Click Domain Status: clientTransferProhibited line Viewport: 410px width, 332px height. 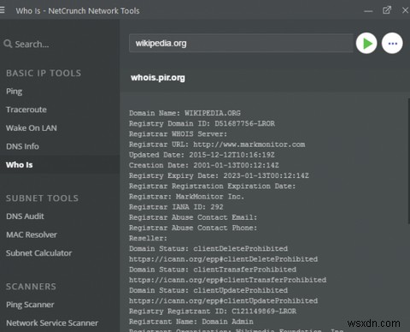click(x=213, y=270)
